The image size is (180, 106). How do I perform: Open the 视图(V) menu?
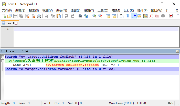pos(48,10)
